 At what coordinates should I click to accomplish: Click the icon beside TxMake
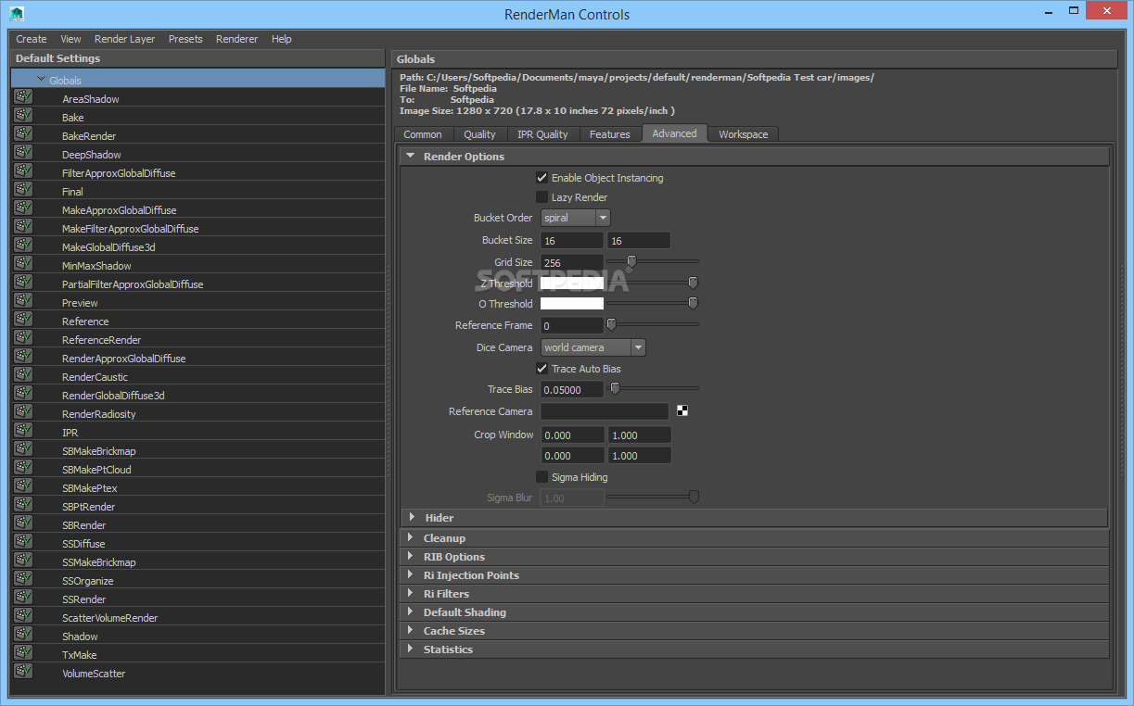click(23, 654)
